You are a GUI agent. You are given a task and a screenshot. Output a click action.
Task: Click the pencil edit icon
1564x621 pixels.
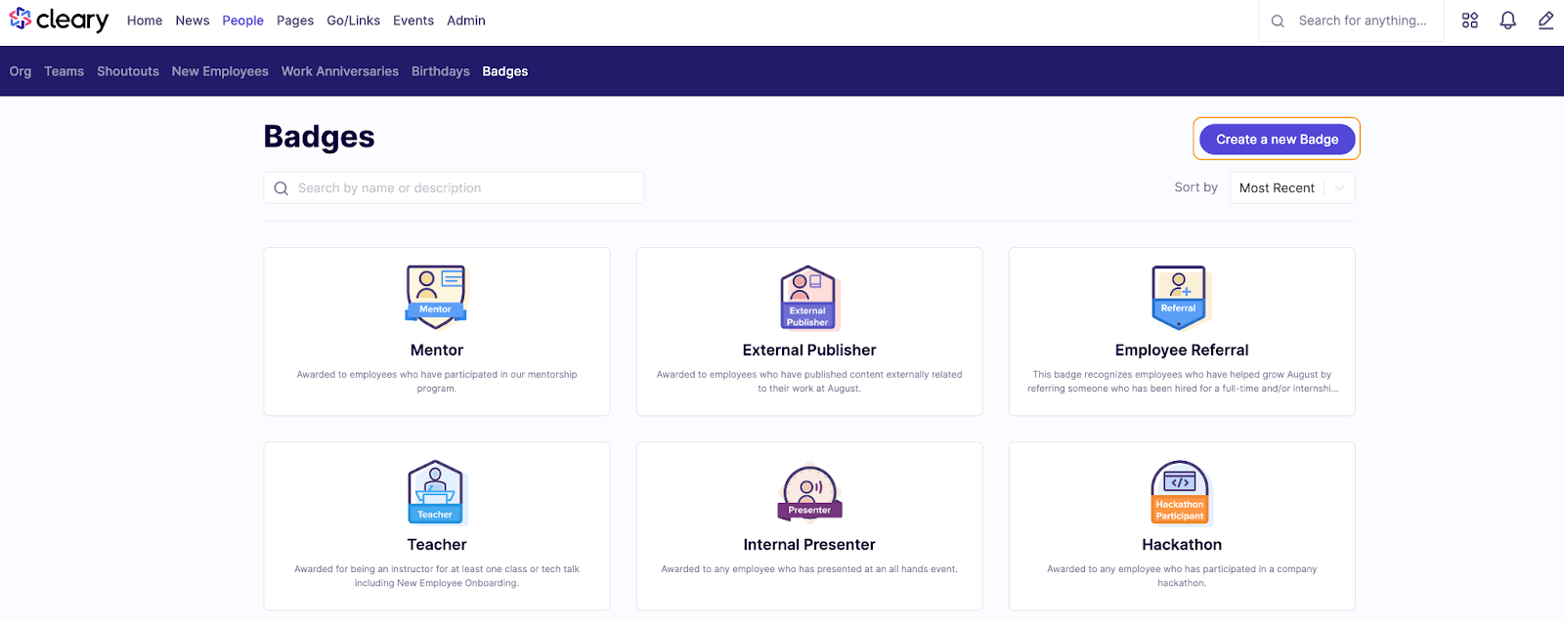[x=1545, y=21]
